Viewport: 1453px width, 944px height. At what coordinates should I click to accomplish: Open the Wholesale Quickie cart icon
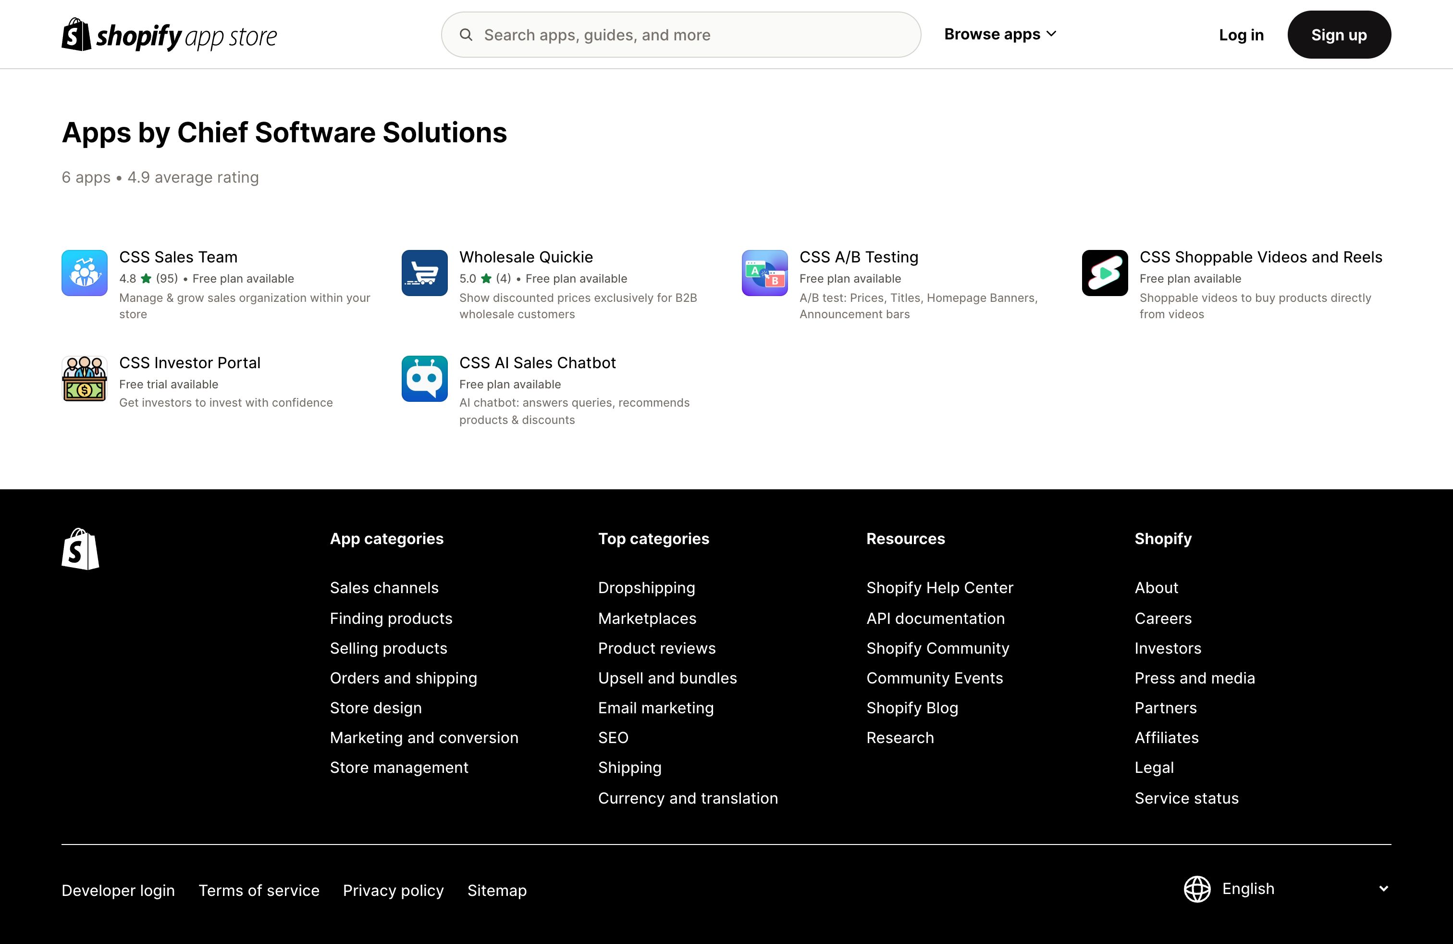click(424, 273)
